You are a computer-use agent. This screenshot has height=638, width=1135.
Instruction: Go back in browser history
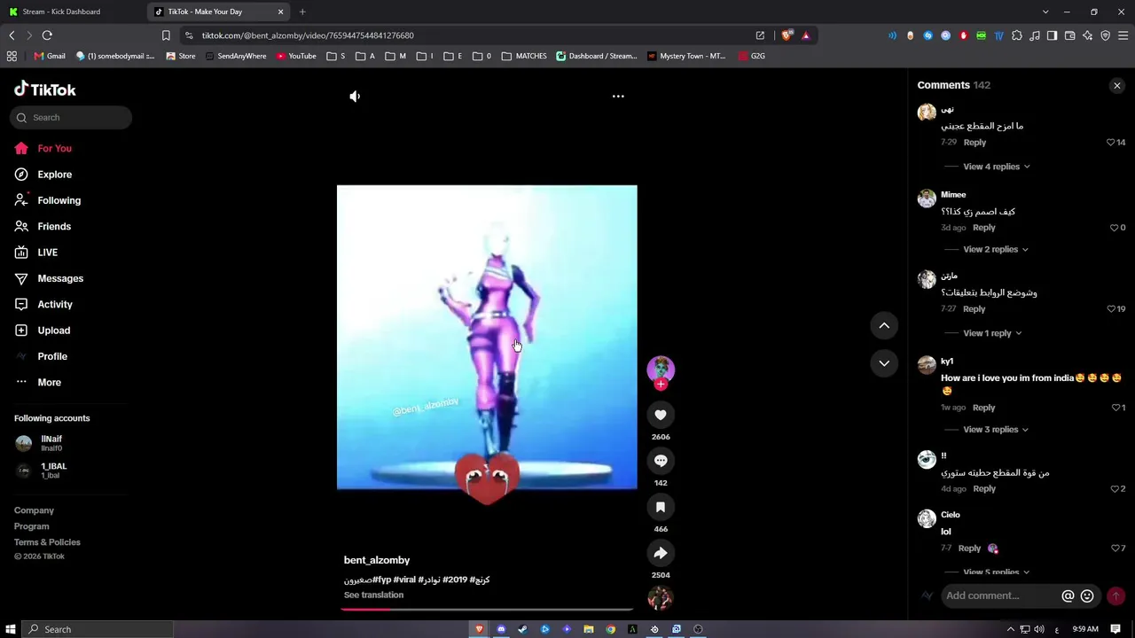12,35
